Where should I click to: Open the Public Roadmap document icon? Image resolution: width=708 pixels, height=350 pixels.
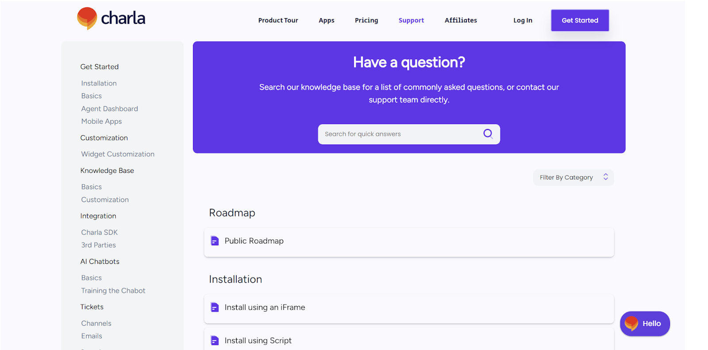(215, 241)
